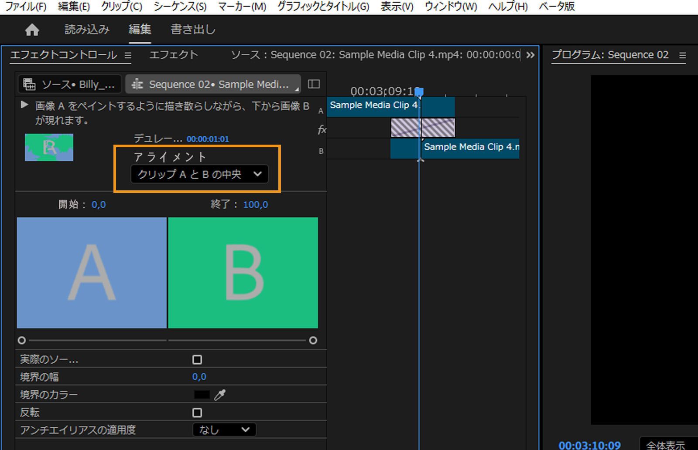
Task: Select the エフェクトコントロール panel tab
Action: point(64,55)
